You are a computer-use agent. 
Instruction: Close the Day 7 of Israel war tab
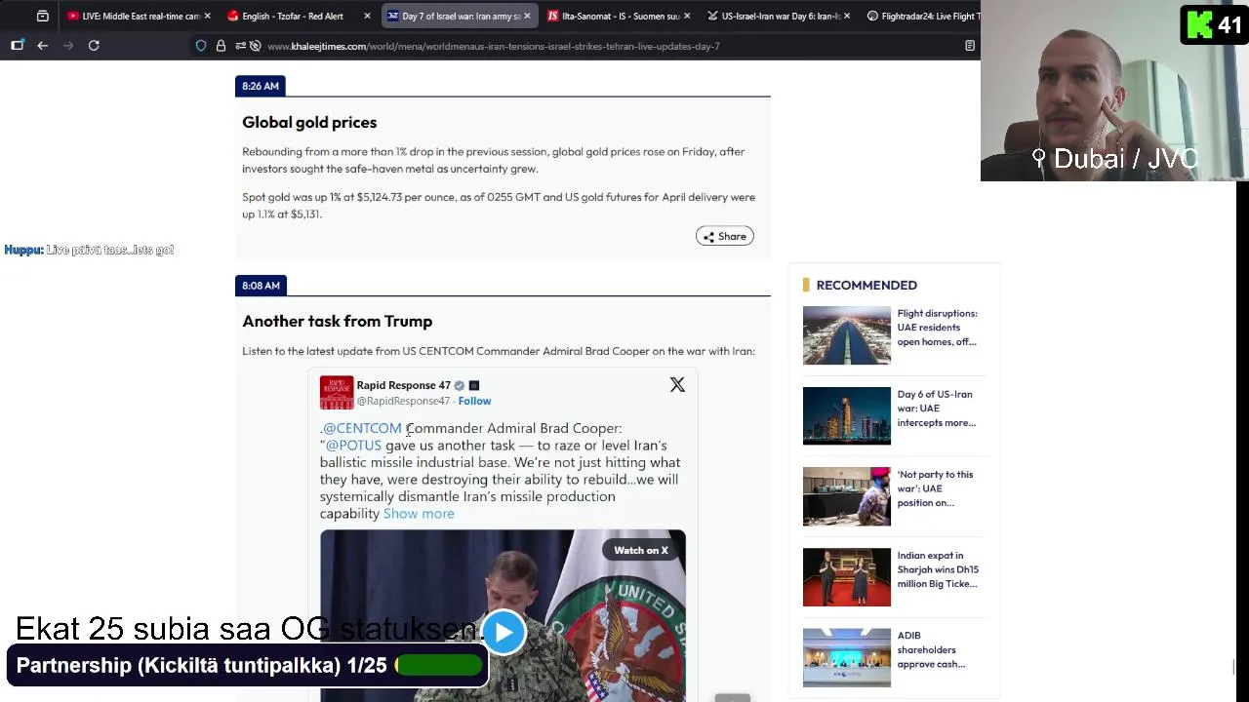click(528, 16)
